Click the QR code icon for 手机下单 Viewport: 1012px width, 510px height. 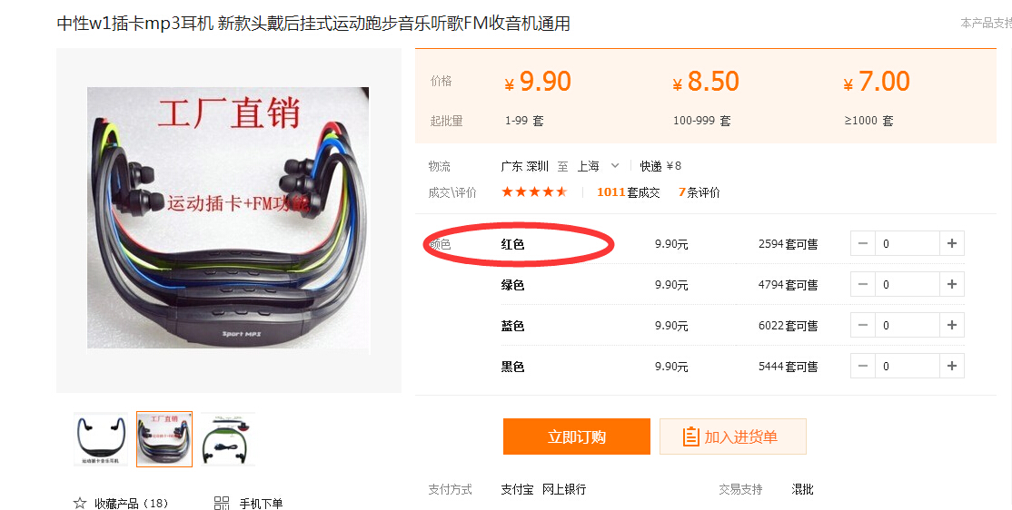(222, 503)
